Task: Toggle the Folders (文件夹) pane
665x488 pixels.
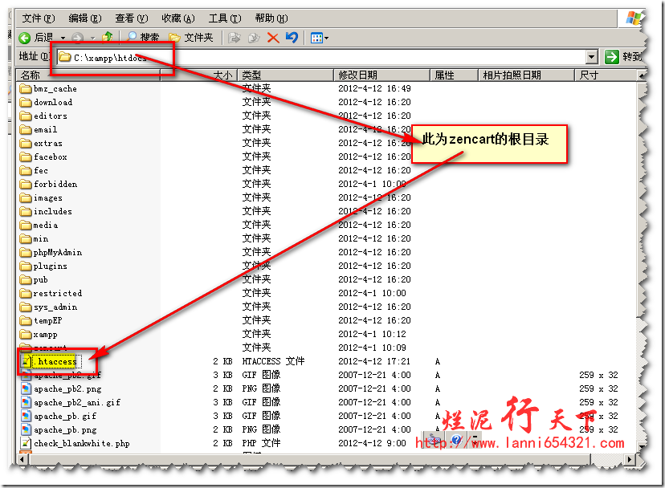Action: tap(191, 38)
